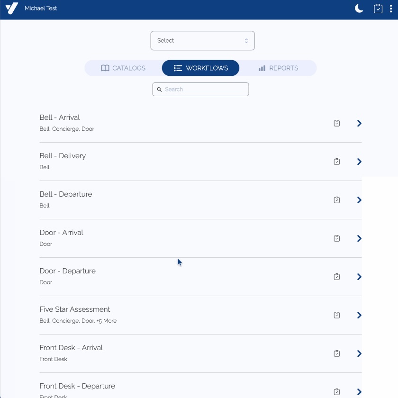Toggle the checklist icon next to Door - Departure
The height and width of the screenshot is (398, 398).
(337, 276)
